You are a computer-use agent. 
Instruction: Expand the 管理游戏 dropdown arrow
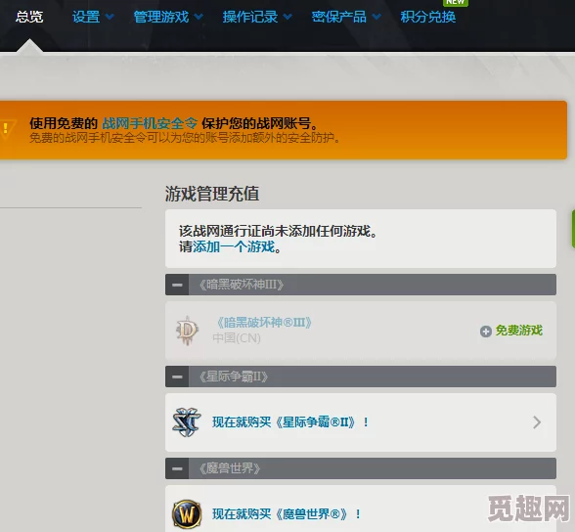199,17
